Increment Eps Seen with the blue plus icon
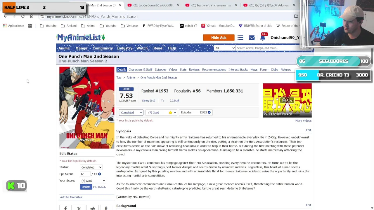 click(99, 174)
